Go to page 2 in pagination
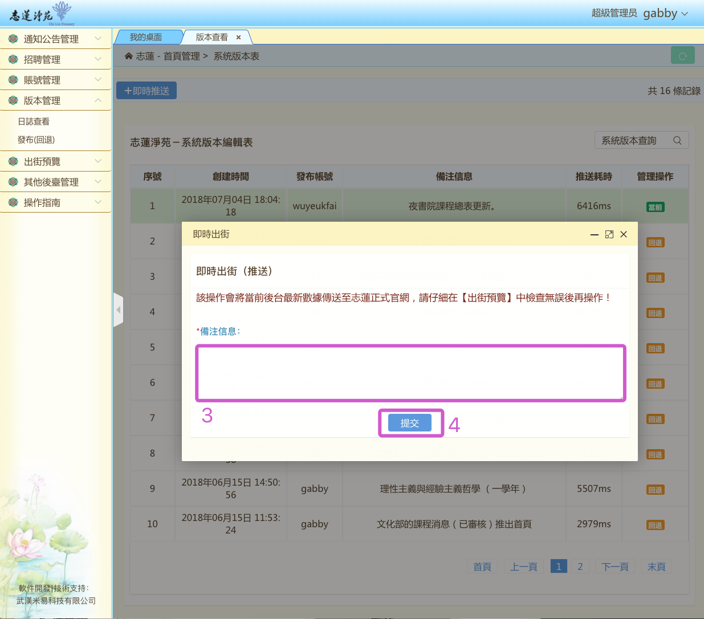The height and width of the screenshot is (619, 704). pos(580,567)
